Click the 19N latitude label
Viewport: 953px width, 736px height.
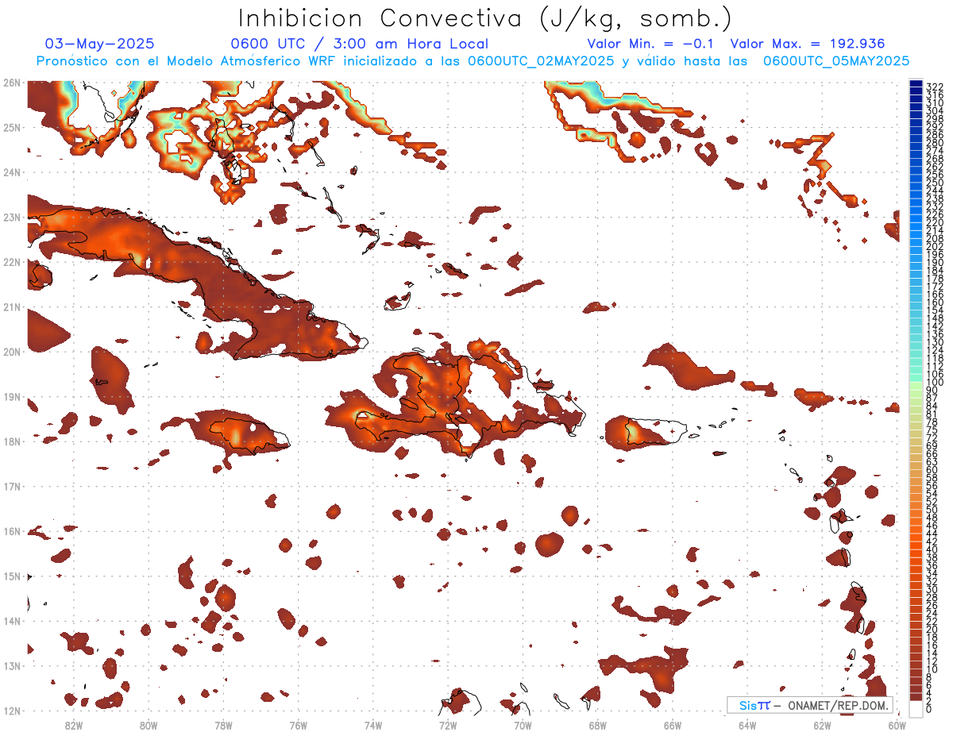tap(11, 396)
